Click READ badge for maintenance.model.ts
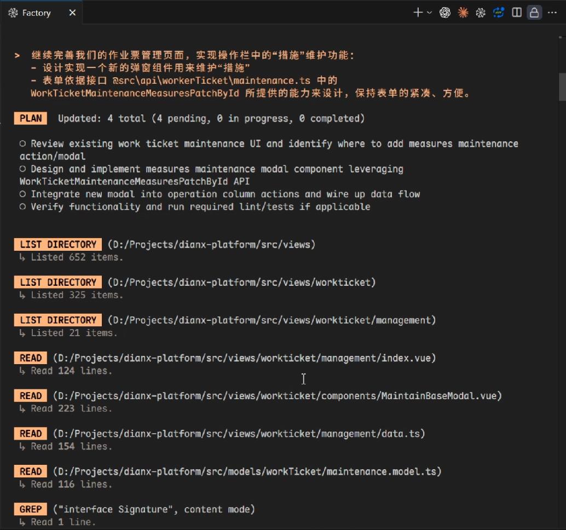 click(31, 471)
